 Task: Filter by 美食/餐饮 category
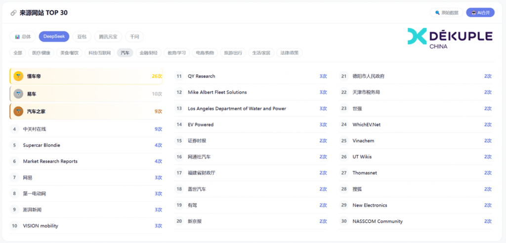[69, 53]
